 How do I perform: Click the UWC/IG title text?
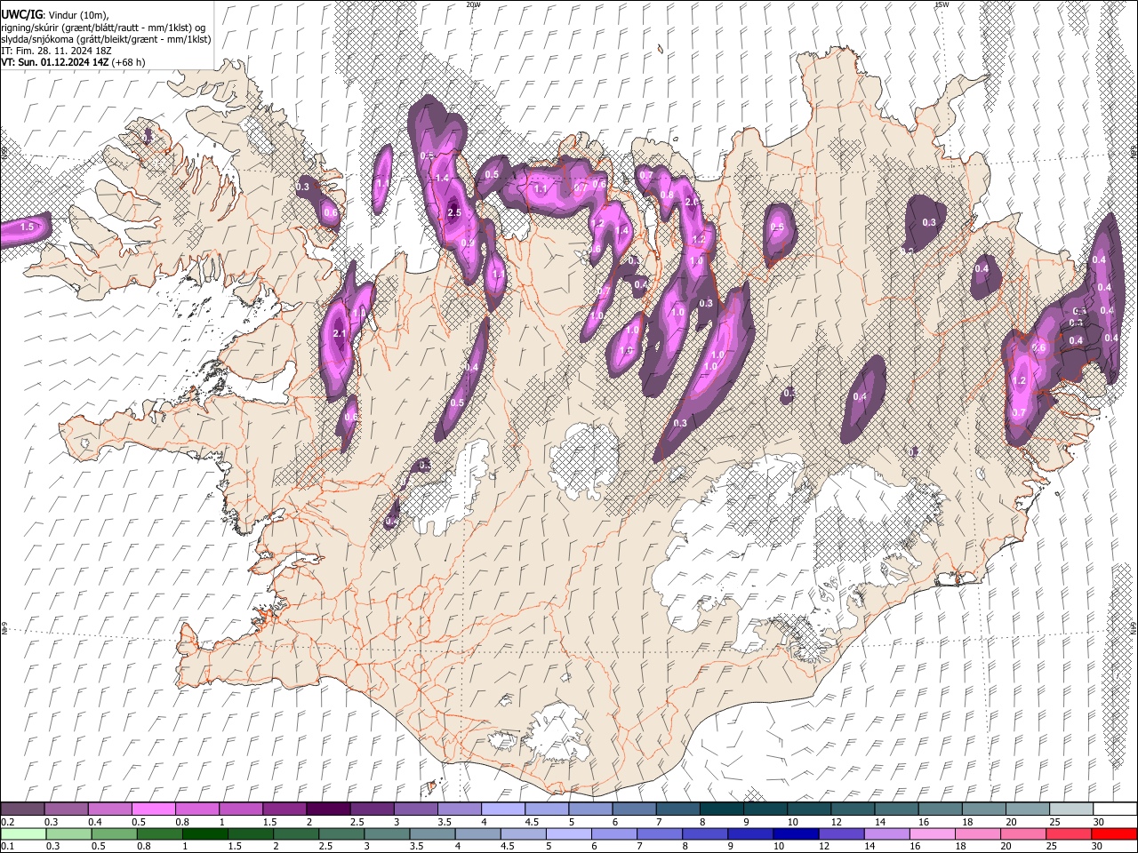(21, 15)
